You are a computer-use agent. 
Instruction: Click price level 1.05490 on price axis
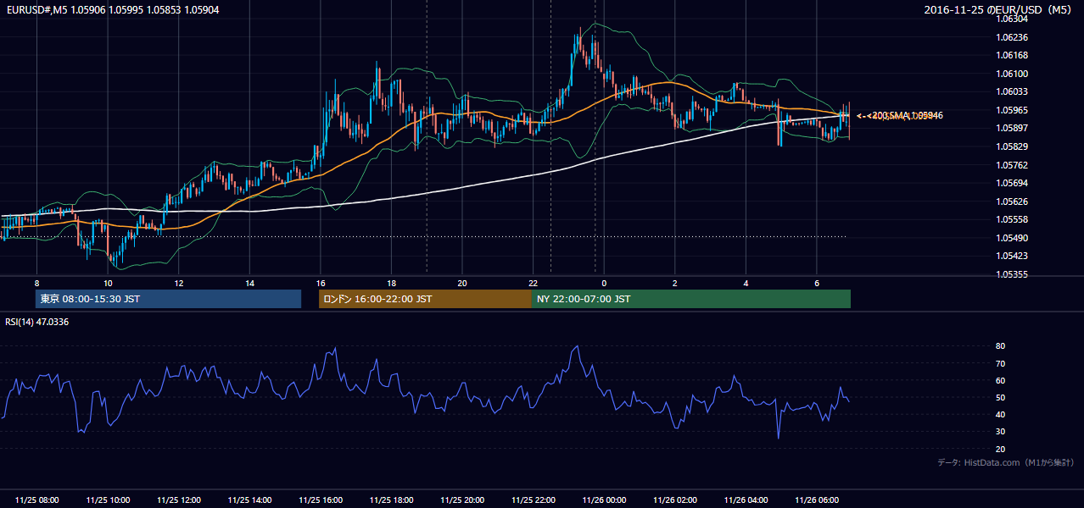point(1013,238)
